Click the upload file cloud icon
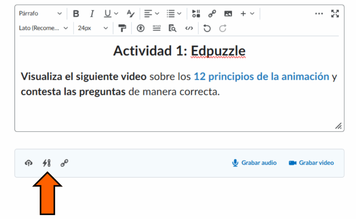Image resolution: width=356 pixels, height=219 pixels. (29, 163)
